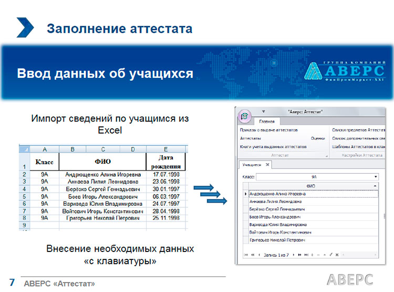Select Берёзко Сергей Геннадьевич in the grid

pyautogui.click(x=313, y=209)
